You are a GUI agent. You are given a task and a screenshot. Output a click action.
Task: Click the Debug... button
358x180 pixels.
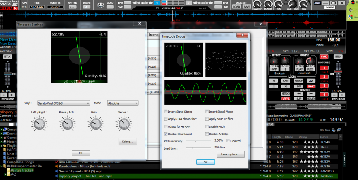pos(129,141)
